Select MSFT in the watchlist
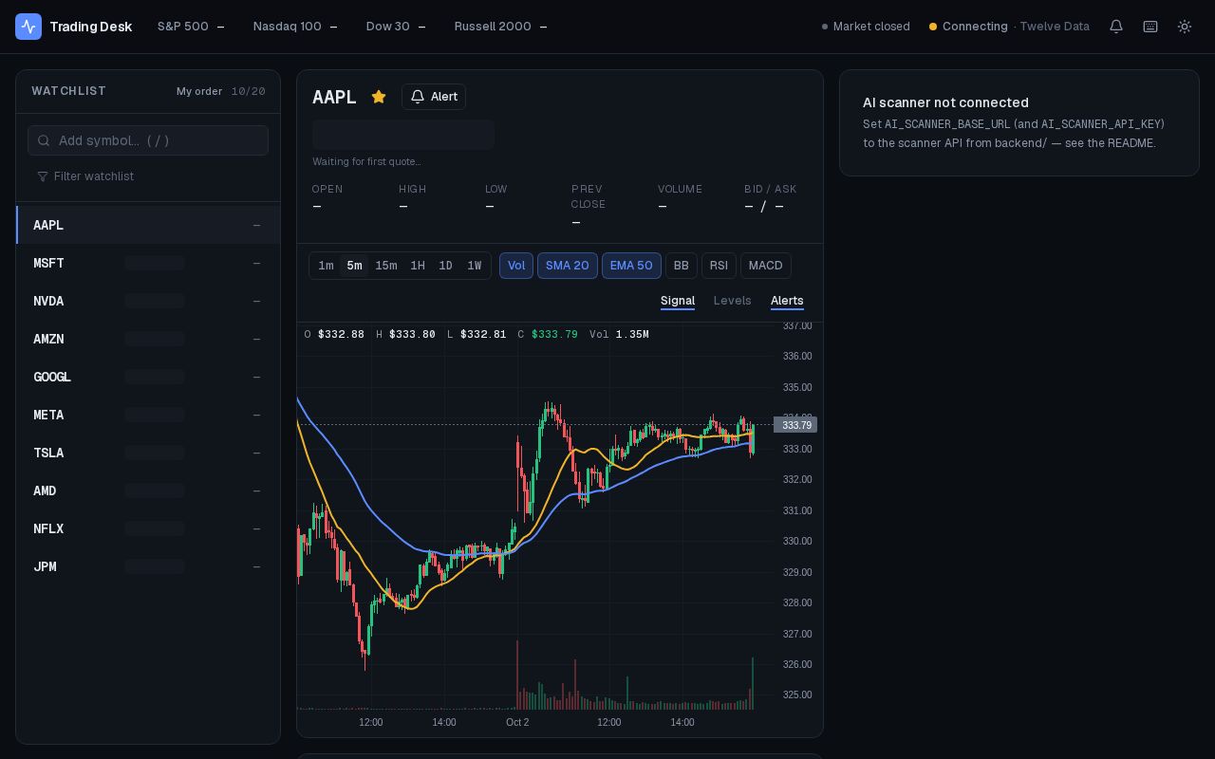This screenshot has width=1215, height=759. [148, 263]
